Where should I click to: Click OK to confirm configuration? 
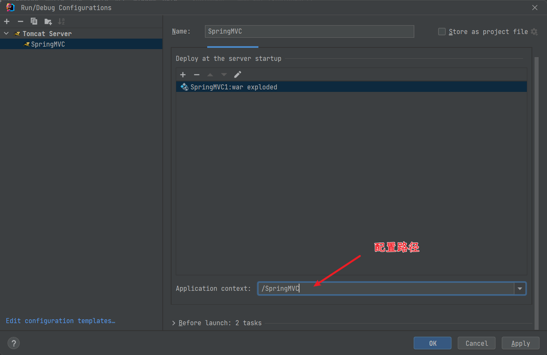(432, 343)
